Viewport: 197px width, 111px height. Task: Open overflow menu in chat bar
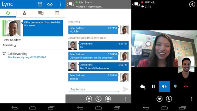coord(126,99)
